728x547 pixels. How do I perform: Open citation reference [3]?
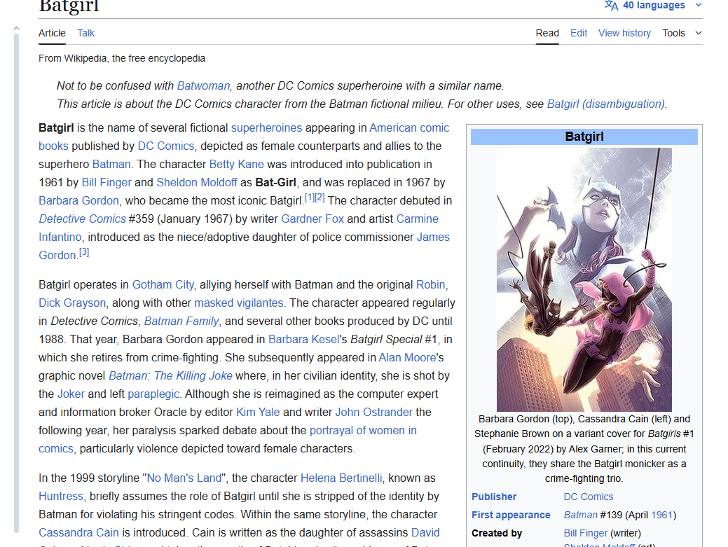[x=84, y=252]
